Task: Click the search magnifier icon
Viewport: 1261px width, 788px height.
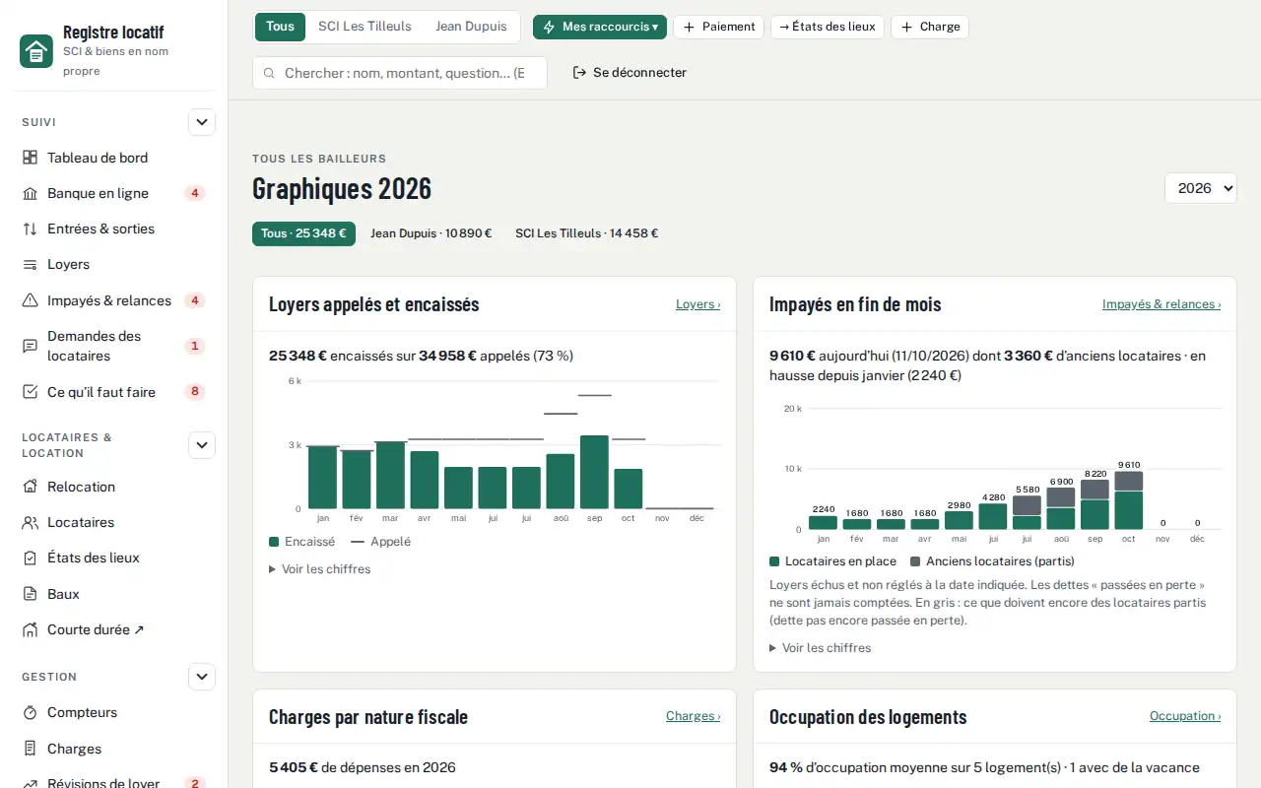Action: click(x=269, y=73)
